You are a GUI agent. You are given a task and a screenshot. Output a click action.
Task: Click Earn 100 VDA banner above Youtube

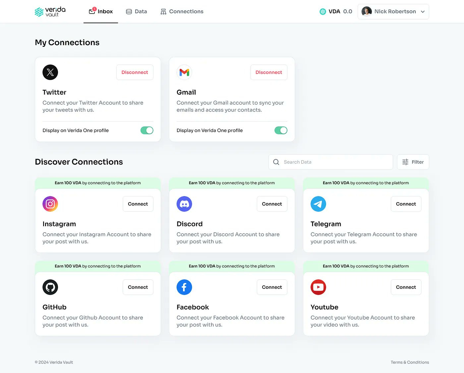366,266
